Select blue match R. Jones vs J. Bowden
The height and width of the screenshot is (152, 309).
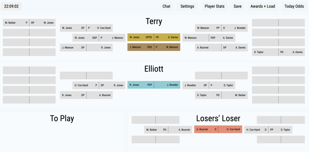pyautogui.click(x=154, y=85)
